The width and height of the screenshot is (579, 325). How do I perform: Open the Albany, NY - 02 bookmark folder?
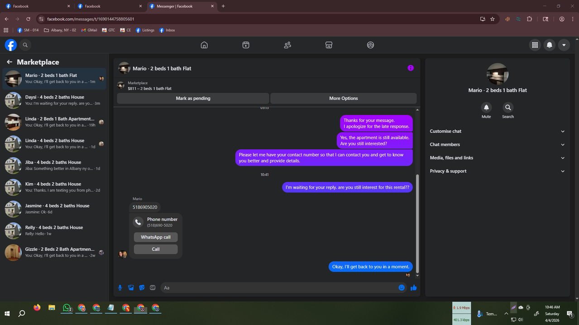tap(60, 30)
